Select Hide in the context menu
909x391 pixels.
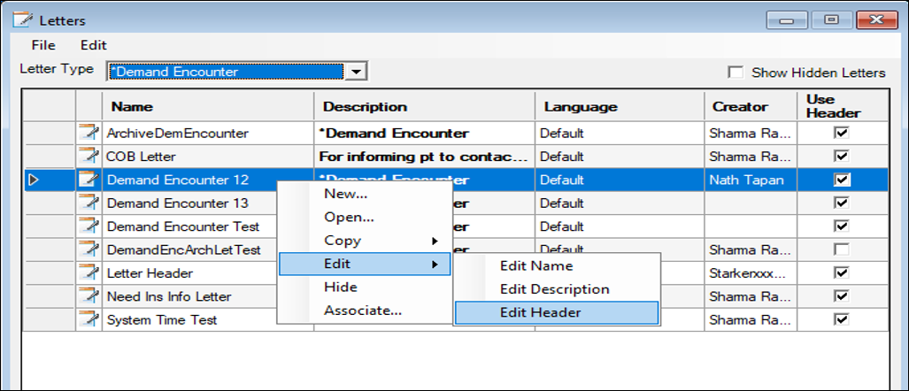[x=341, y=287]
